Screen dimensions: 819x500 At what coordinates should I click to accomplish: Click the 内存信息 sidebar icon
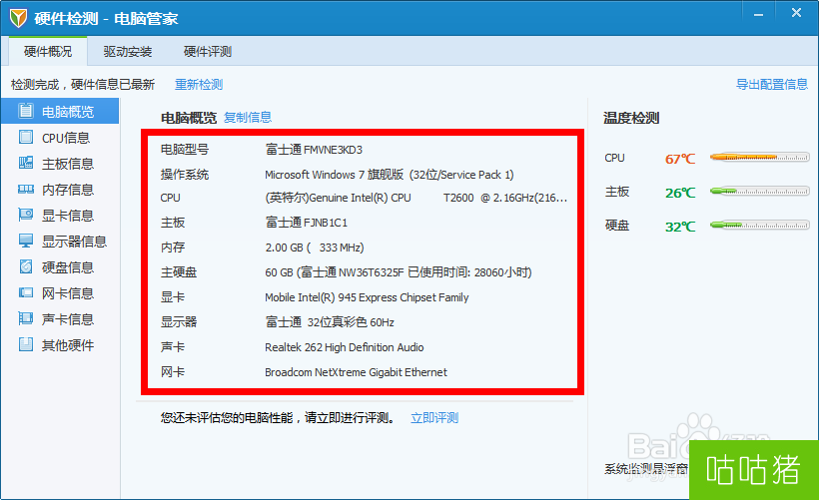point(26,189)
